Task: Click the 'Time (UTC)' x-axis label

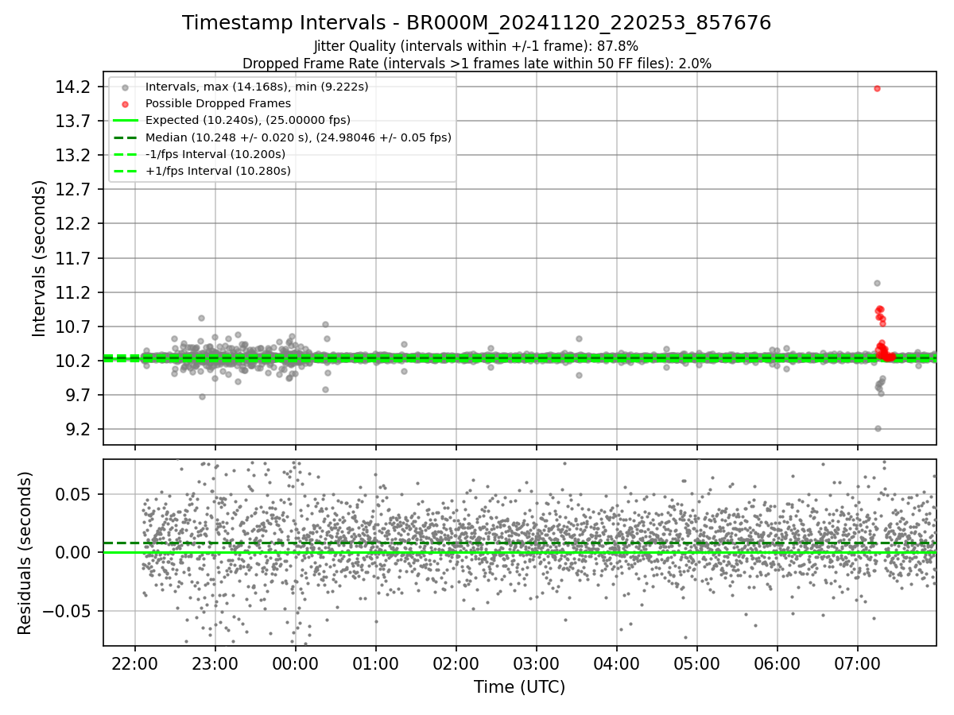Action: [x=519, y=687]
